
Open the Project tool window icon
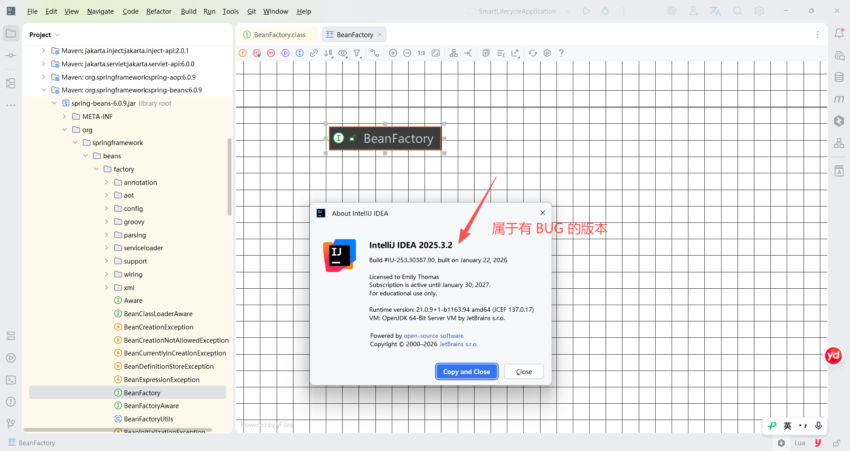tap(11, 34)
